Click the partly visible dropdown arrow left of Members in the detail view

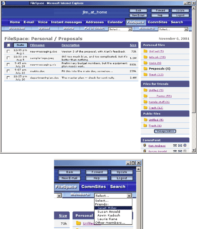[59, 196]
